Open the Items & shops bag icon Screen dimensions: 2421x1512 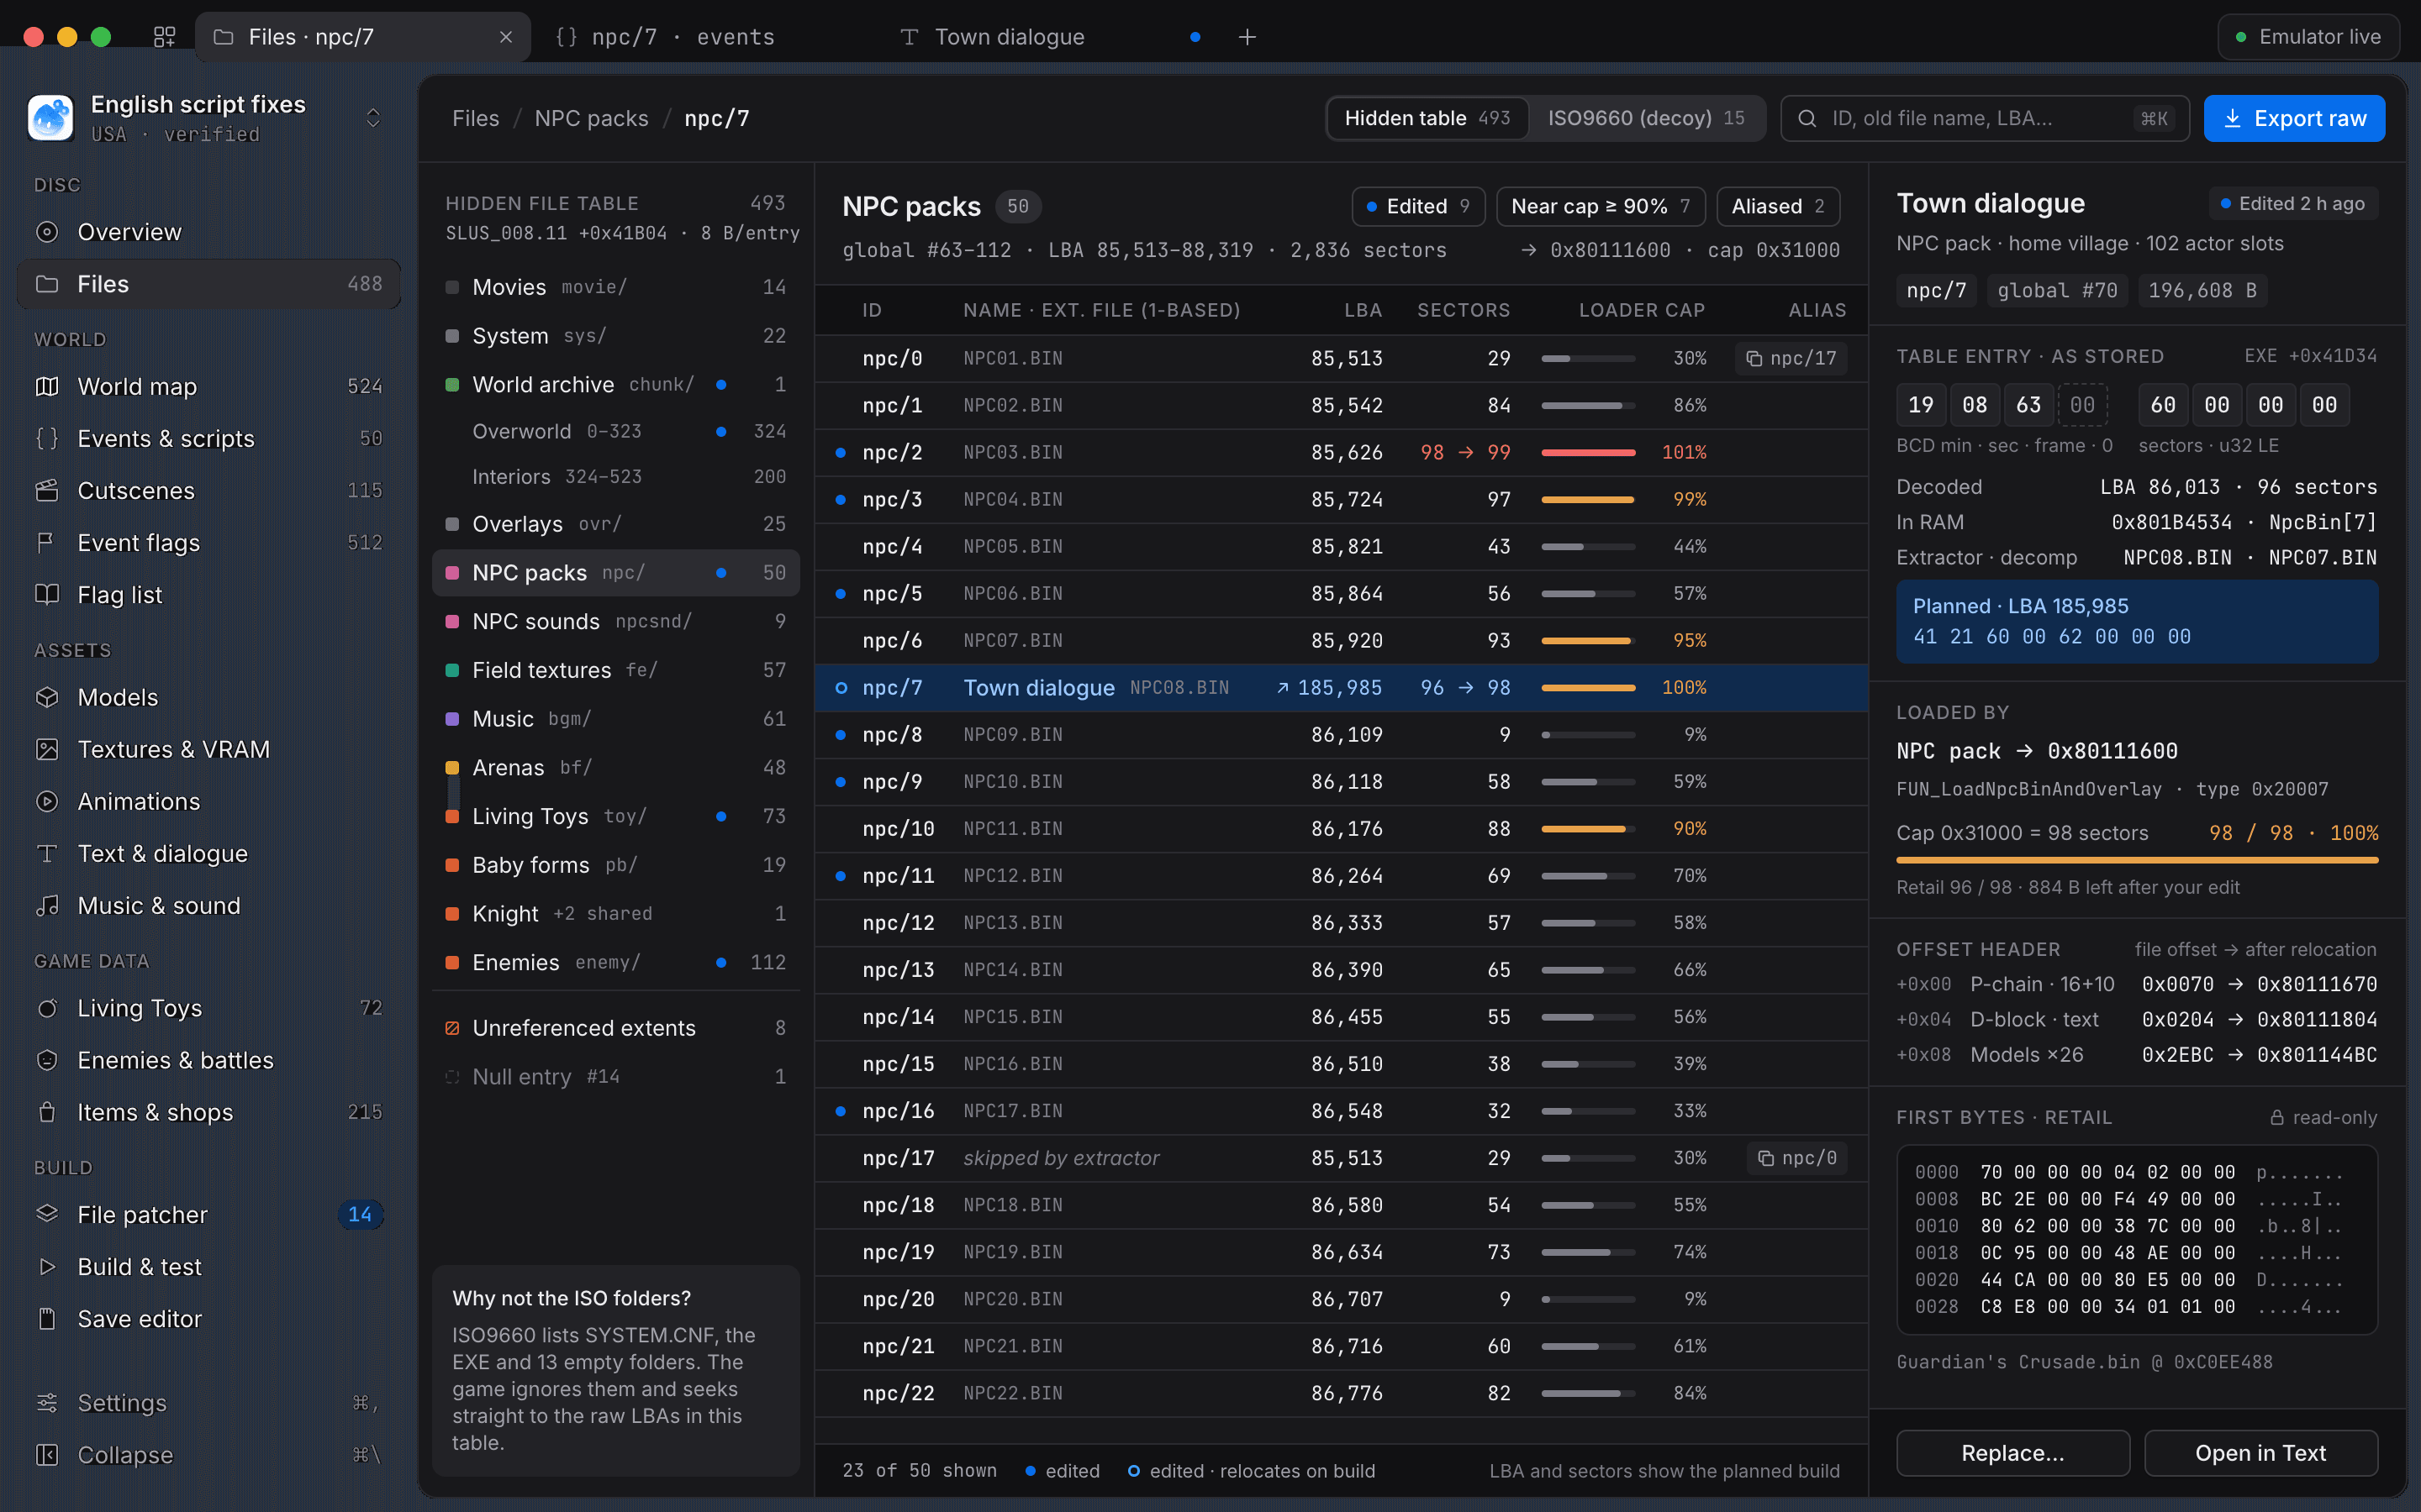coord(47,1112)
